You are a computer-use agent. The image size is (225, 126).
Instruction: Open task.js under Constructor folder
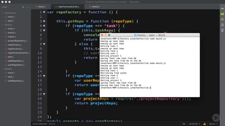[11, 21]
